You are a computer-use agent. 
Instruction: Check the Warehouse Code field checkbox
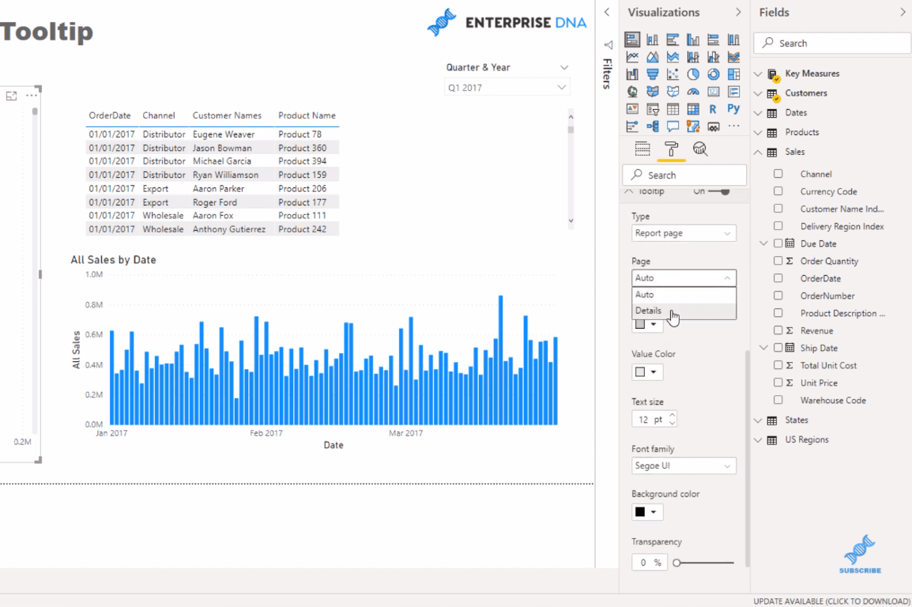(778, 400)
